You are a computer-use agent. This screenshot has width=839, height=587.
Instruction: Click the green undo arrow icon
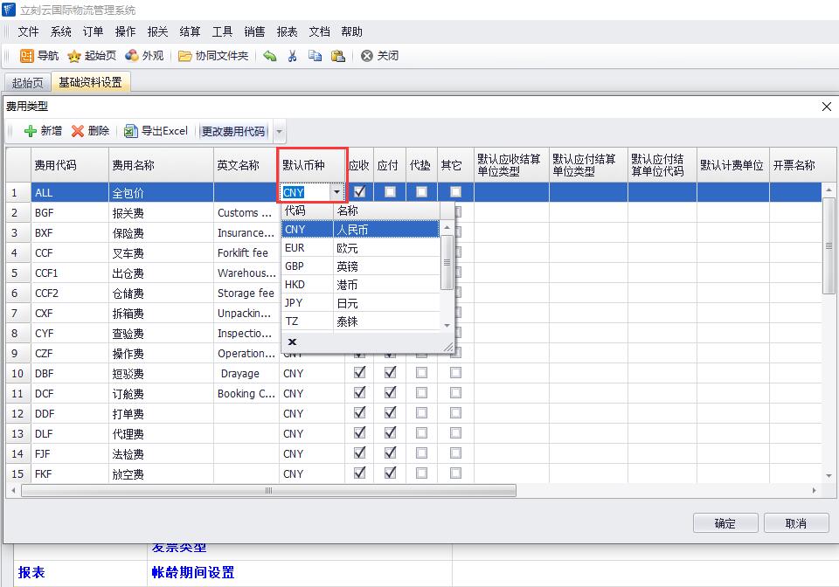pos(270,56)
